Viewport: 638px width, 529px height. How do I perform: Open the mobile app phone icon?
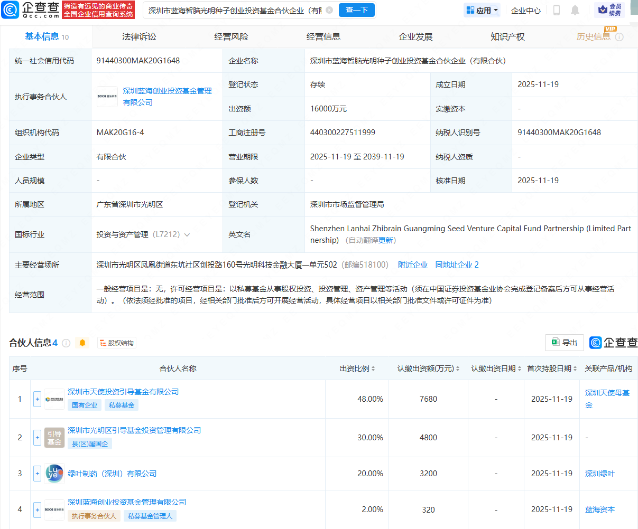point(557,10)
